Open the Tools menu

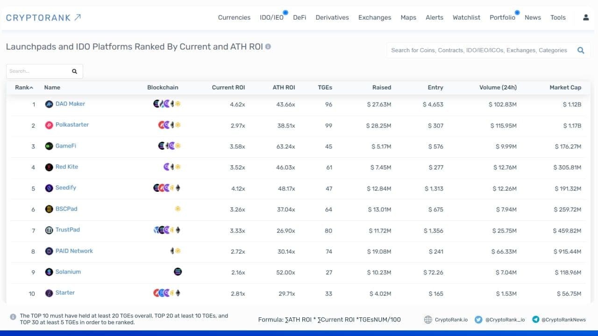point(558,17)
